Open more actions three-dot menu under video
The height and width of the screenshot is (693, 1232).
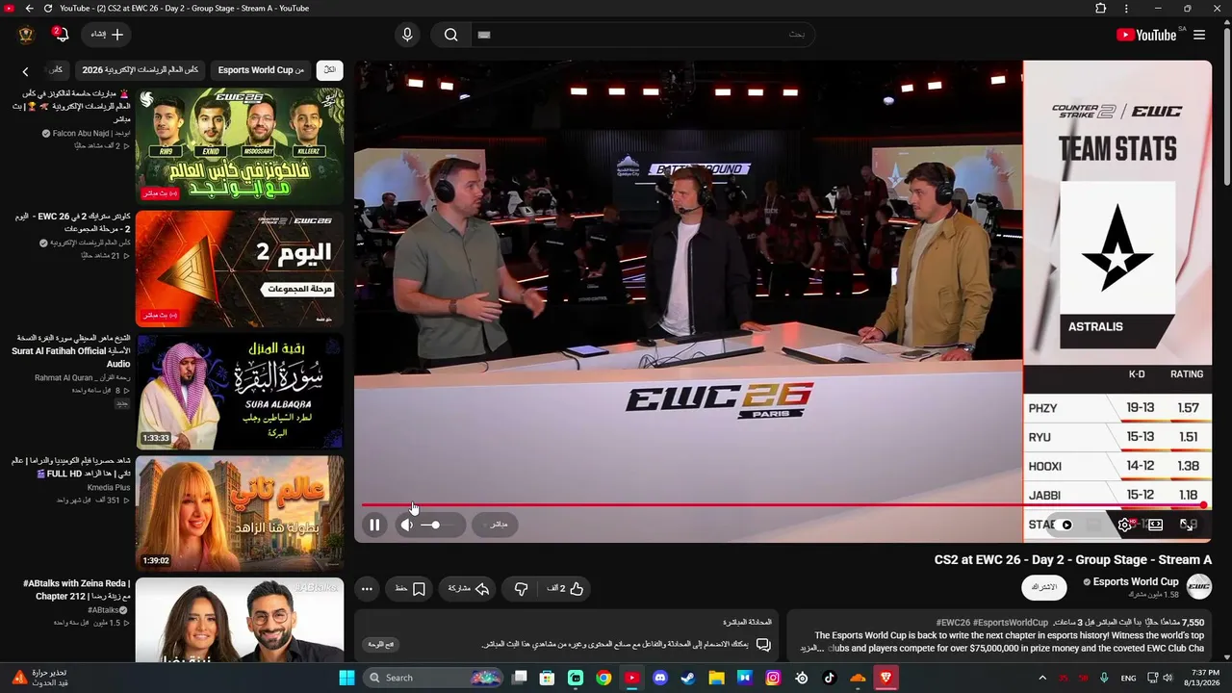tap(367, 588)
